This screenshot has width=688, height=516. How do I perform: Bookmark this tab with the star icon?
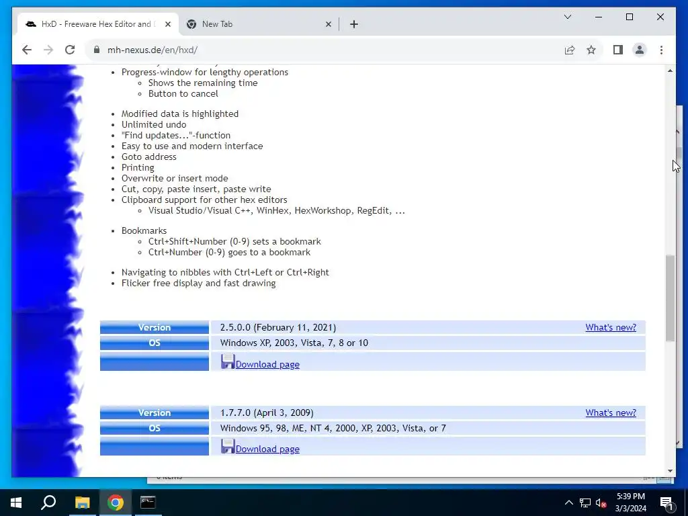pos(591,50)
